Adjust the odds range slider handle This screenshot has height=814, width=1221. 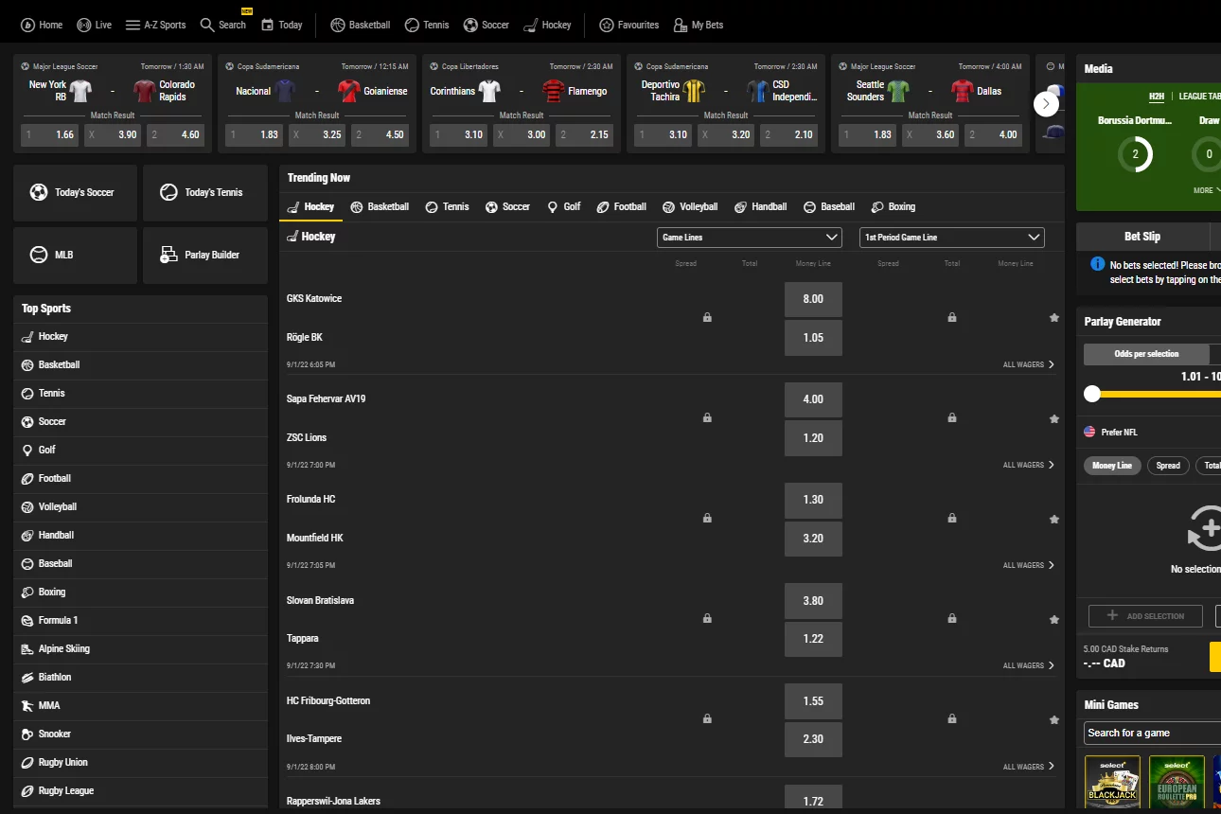[x=1092, y=394]
